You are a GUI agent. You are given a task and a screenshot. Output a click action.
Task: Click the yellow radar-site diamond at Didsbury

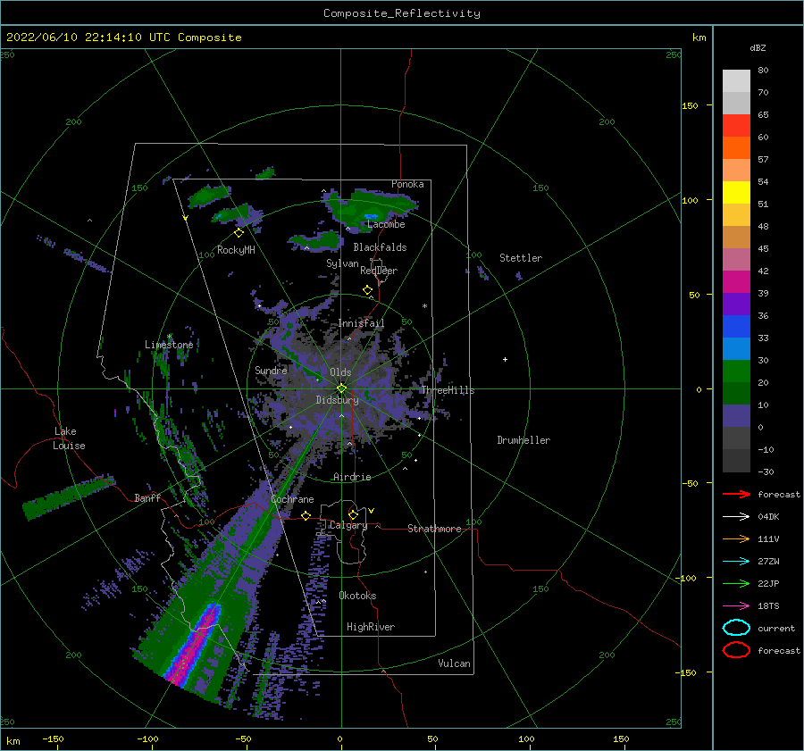(x=341, y=388)
